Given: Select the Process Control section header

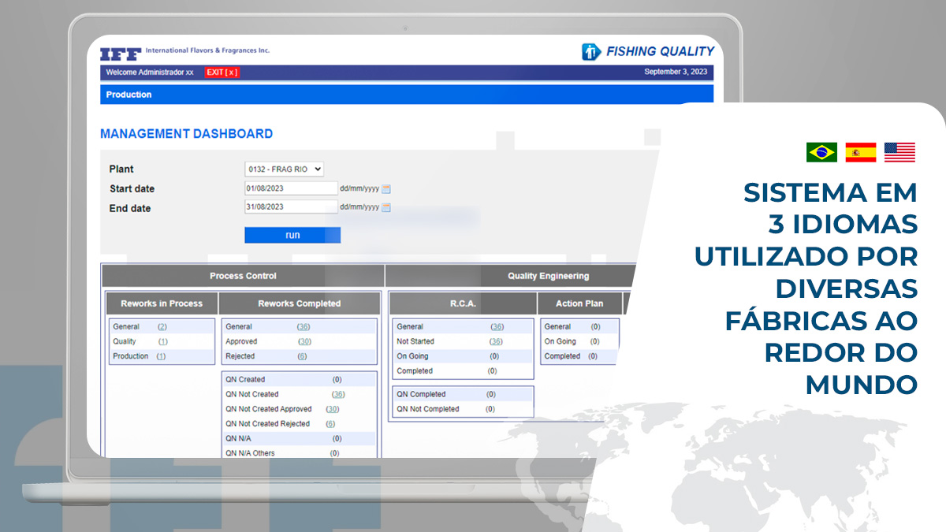Looking at the screenshot, I should [x=243, y=276].
